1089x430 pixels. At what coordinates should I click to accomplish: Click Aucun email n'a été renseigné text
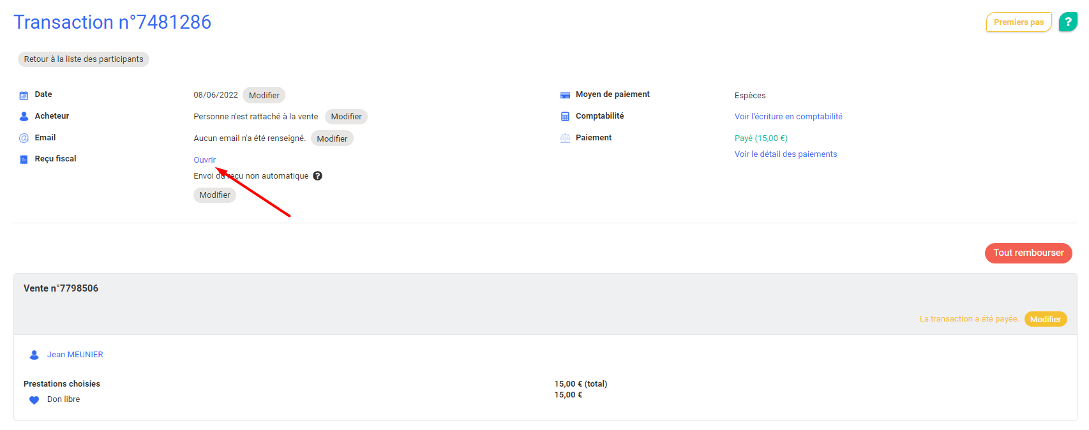pos(250,138)
